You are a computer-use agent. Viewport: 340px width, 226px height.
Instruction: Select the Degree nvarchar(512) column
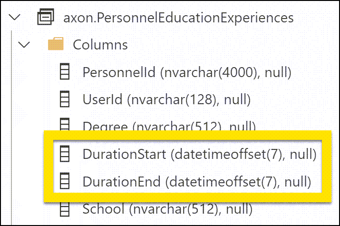[x=169, y=127]
